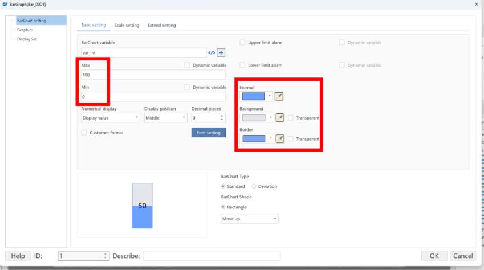Click the Normal blue color swatch
The width and height of the screenshot is (484, 270).
point(254,96)
